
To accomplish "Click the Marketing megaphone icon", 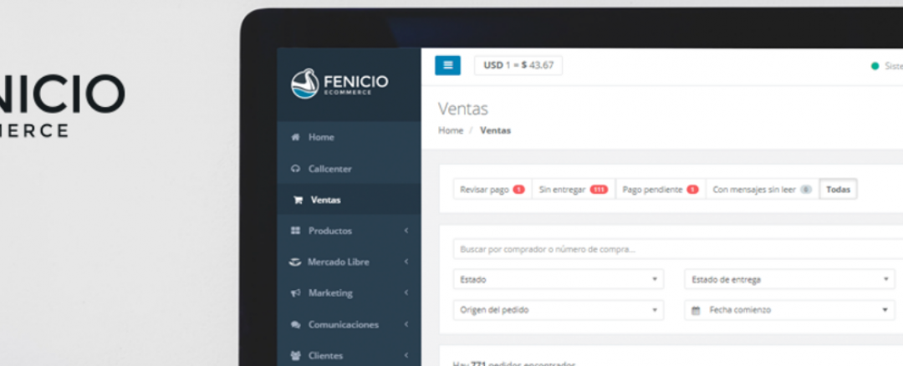I will tap(295, 293).
